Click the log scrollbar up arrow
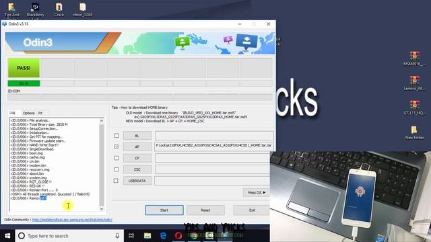Image resolution: width=431 pixels, height=242 pixels. [x=102, y=121]
